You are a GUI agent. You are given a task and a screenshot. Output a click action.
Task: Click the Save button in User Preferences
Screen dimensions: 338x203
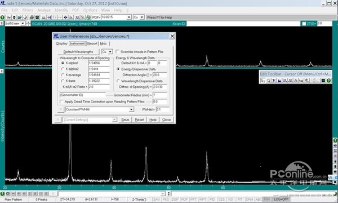[x=125, y=120]
